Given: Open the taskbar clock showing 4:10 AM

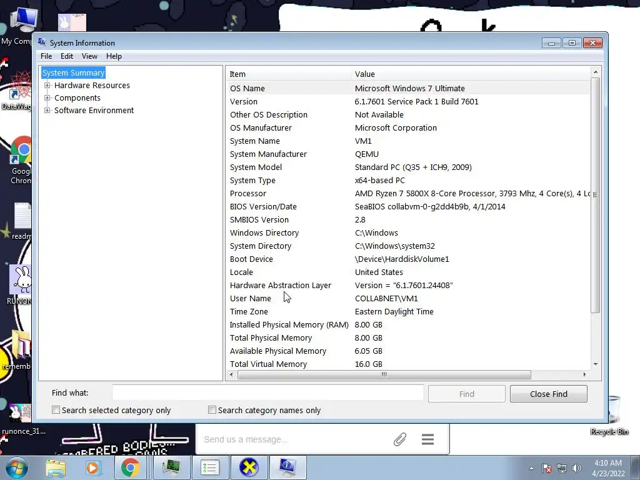Looking at the screenshot, I should [608, 468].
